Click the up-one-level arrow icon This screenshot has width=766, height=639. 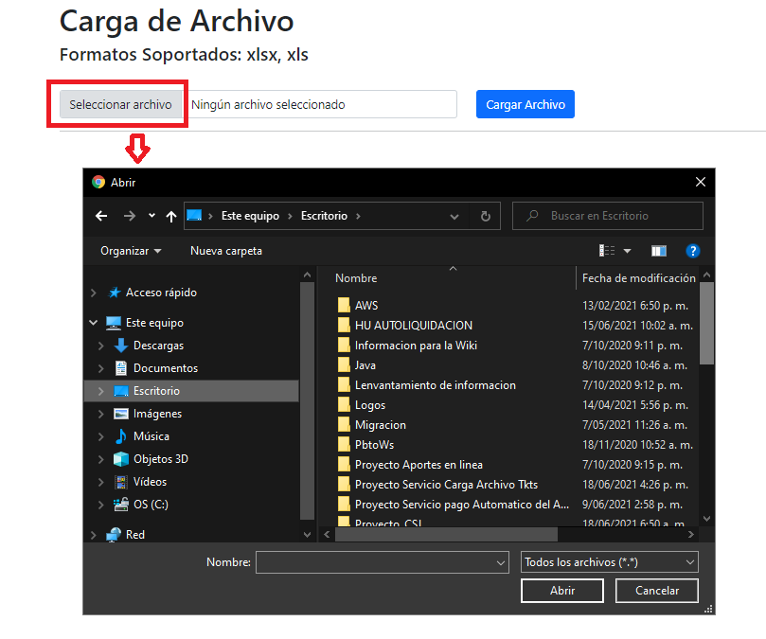170,216
